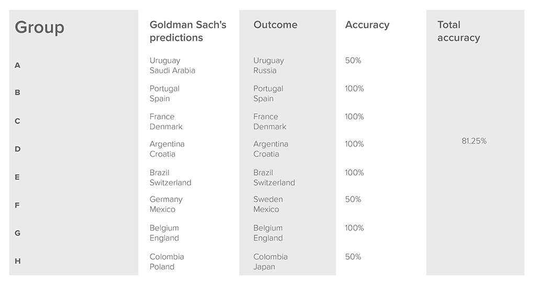Select the Group D row label
Screen dimensions: 536x286
click(x=18, y=149)
